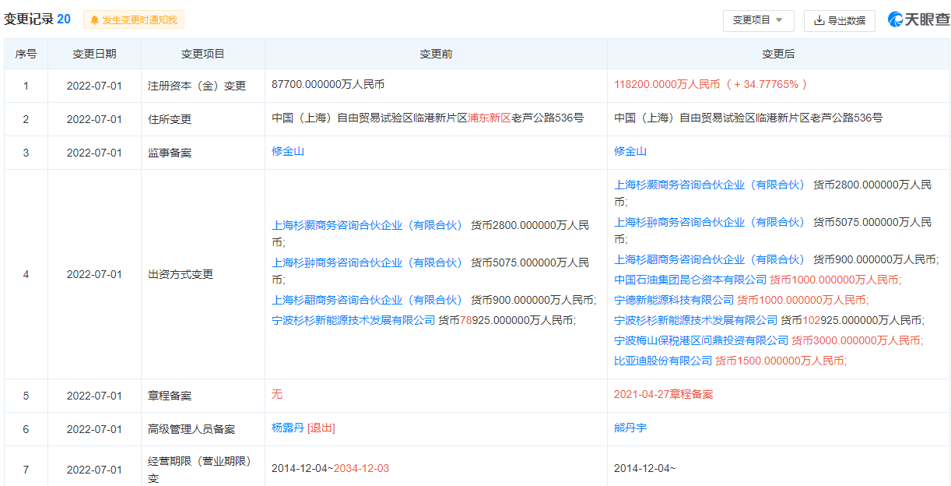Open 上海杉灏商务咨询合伙企业 link in 变更前

[367, 225]
